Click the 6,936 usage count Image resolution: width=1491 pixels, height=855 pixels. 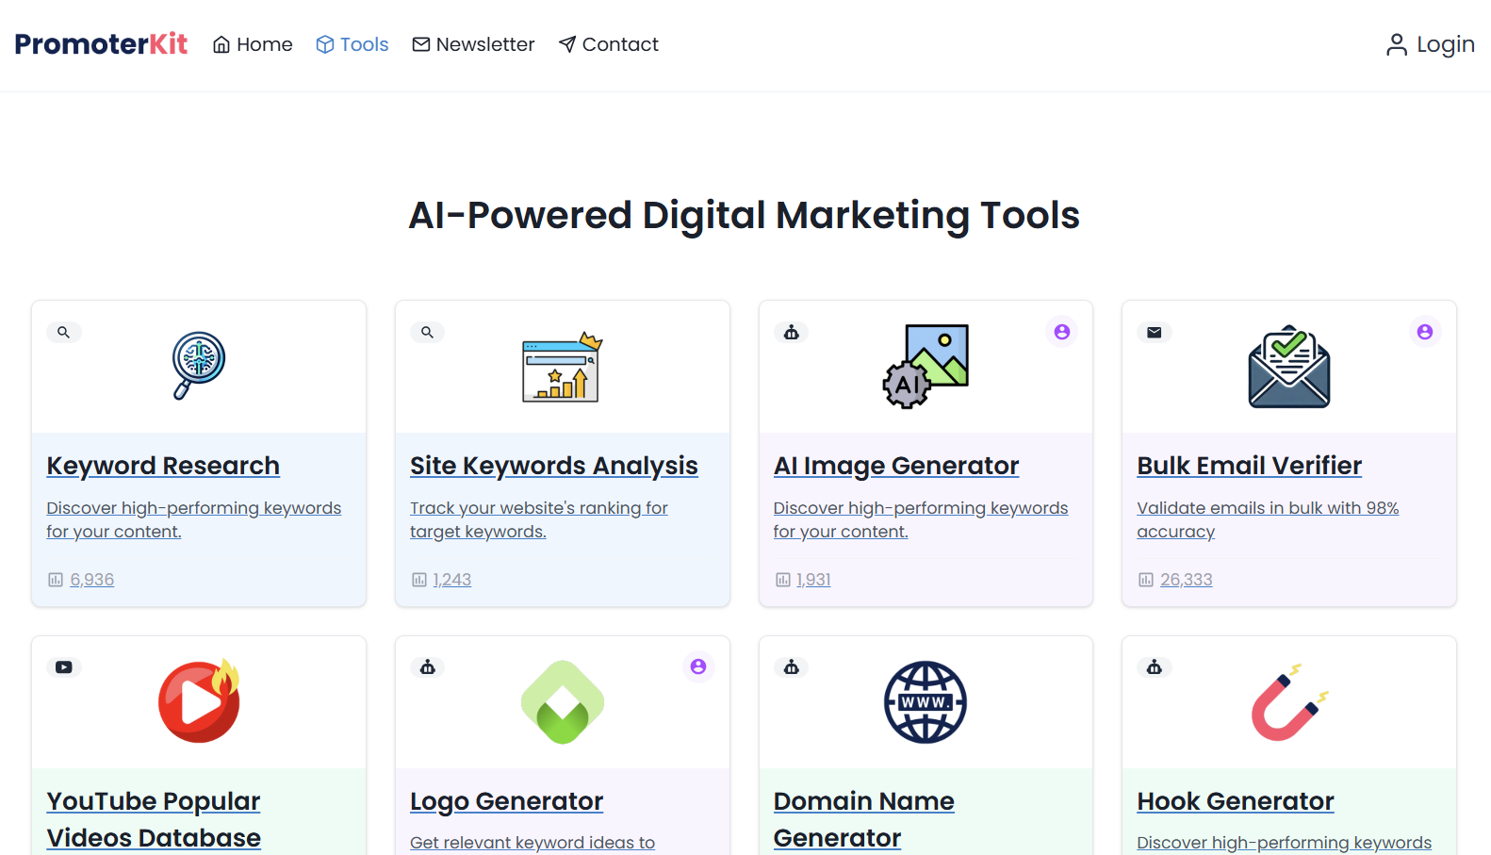coord(92,580)
